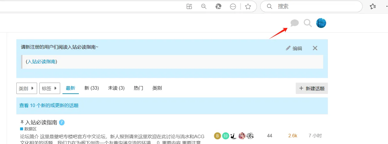Click the forum search magnifier icon

[308, 23]
